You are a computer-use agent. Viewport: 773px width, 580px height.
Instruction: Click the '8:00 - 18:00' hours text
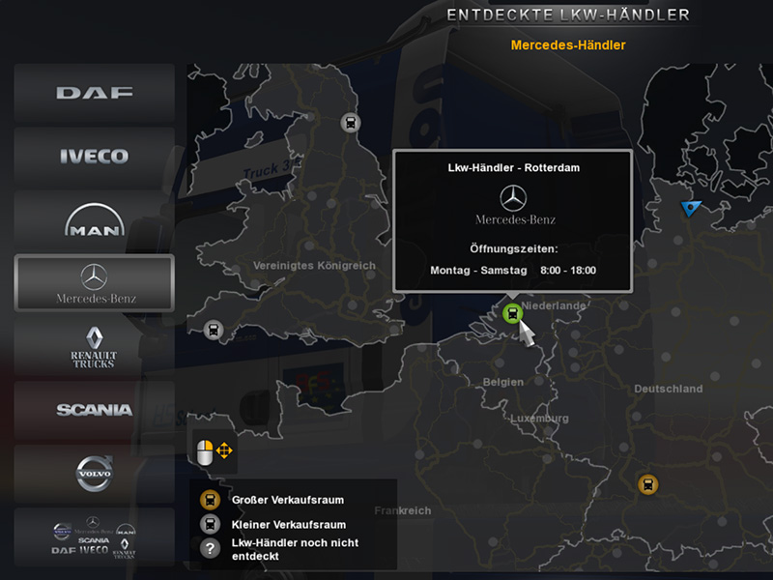coord(568,271)
